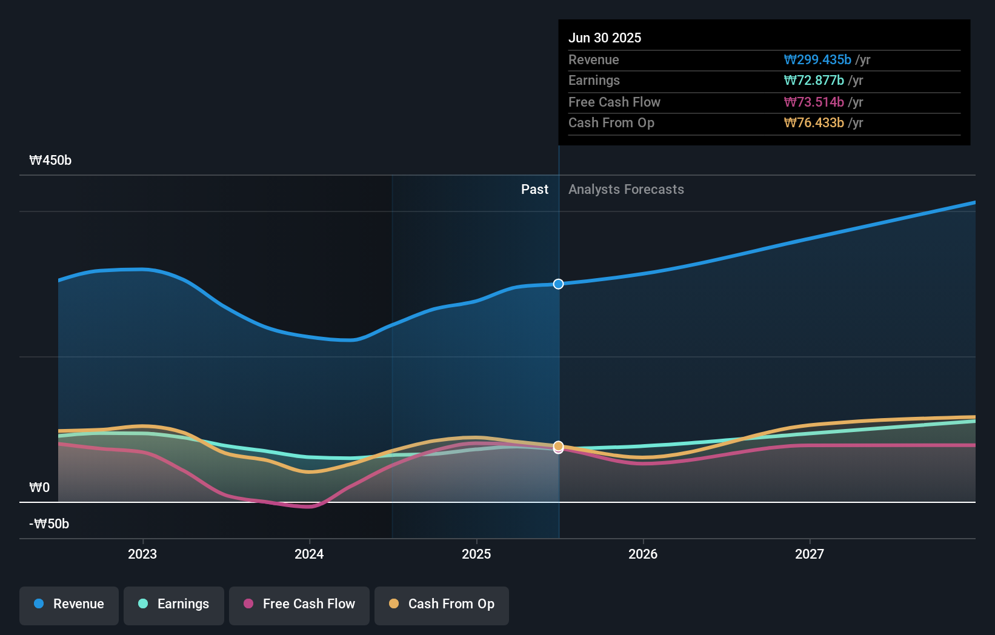Expand the Free Cash Flow tooltip row
Screen dimensions: 995x635
click(614, 102)
